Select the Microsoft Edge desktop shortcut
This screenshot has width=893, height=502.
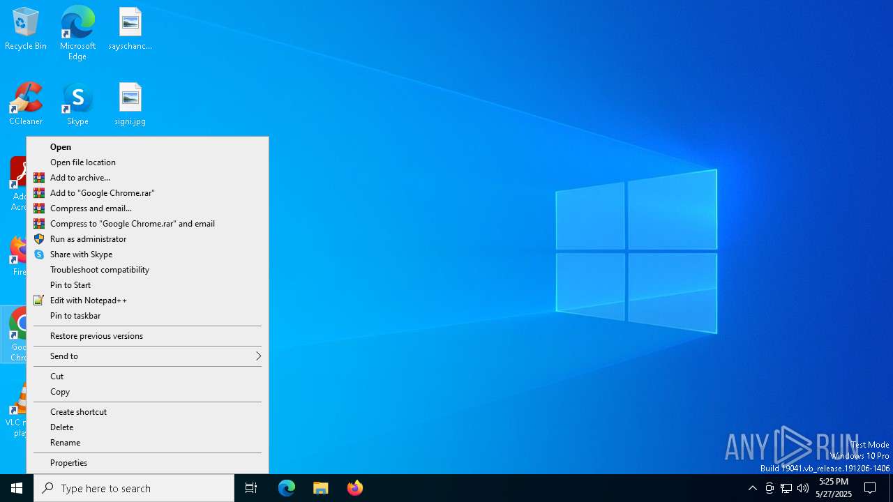(x=77, y=32)
